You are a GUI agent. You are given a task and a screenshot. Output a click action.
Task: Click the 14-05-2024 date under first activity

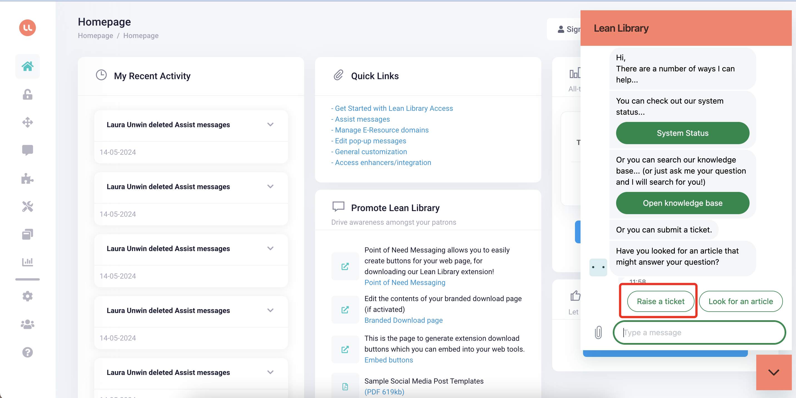tap(118, 152)
